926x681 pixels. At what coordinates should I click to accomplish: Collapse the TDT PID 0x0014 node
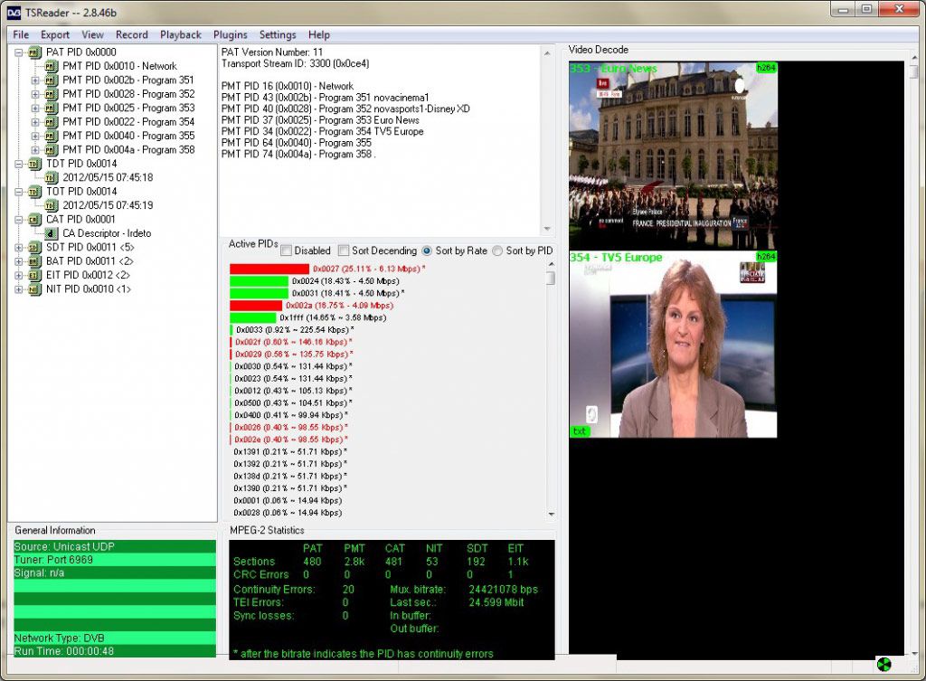[x=18, y=165]
